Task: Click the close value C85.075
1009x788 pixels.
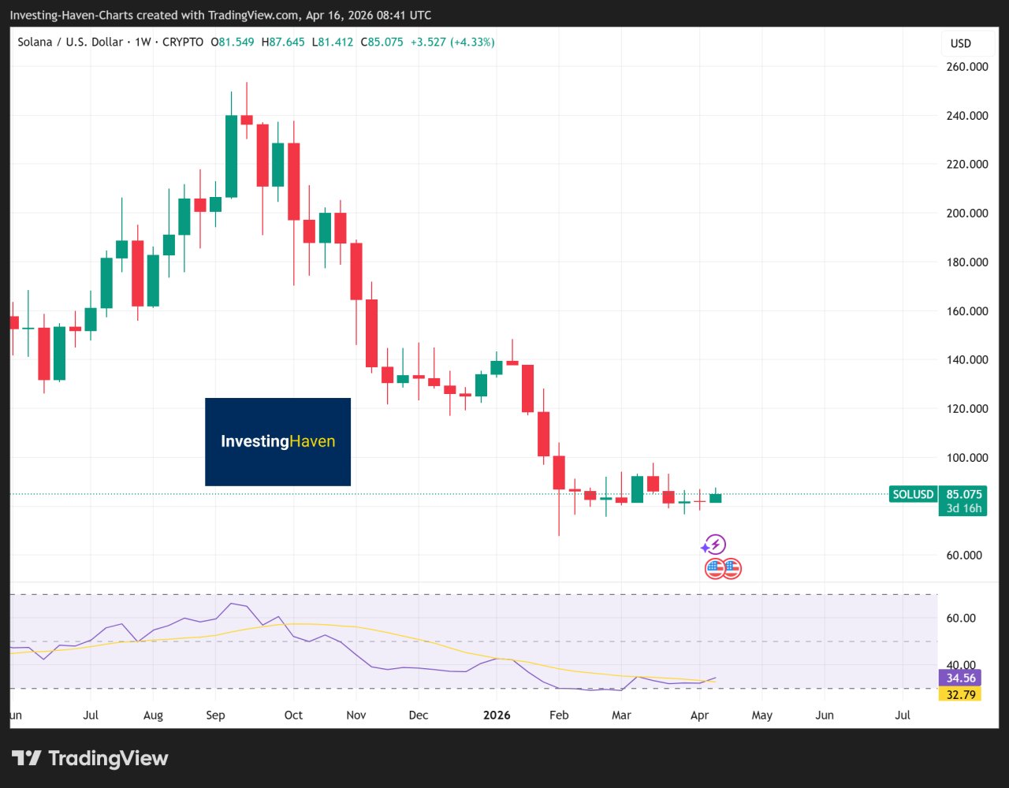Action: point(382,42)
